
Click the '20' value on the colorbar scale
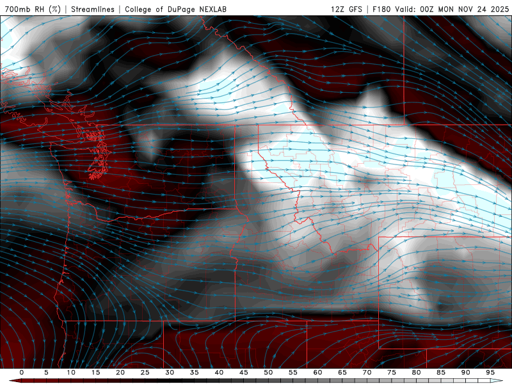click(120, 372)
